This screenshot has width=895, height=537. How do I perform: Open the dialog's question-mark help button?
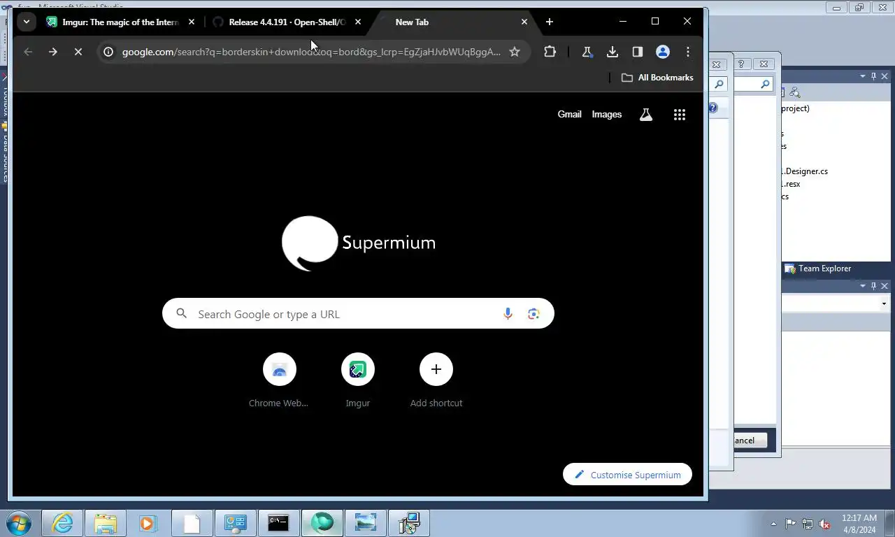click(x=741, y=64)
